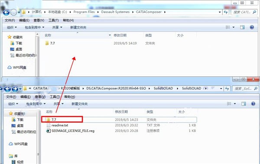Viewport: 260px width, 164px height.
Task: Open 文件(F) menu in top window
Action: pyautogui.click(x=10, y=20)
